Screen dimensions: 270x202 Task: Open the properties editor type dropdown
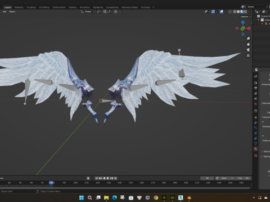(257, 70)
